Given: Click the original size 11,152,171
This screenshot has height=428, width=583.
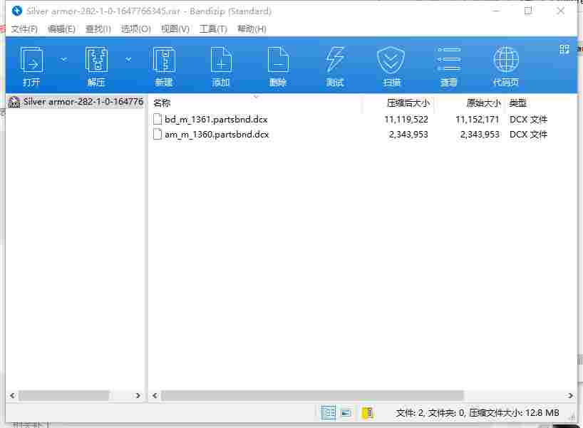Looking at the screenshot, I should (477, 119).
